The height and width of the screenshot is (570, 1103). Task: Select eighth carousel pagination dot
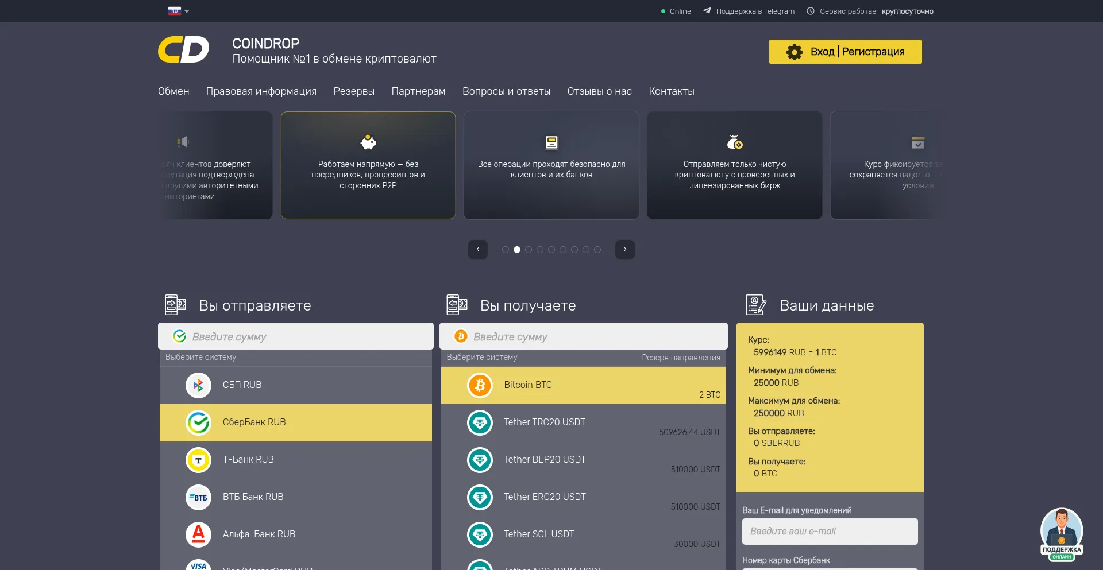[x=586, y=250]
